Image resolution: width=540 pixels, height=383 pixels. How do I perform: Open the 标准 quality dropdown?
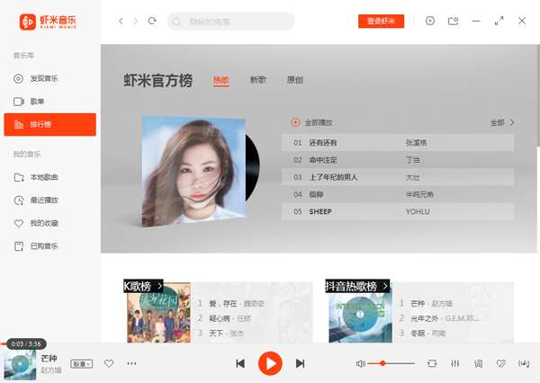82,364
